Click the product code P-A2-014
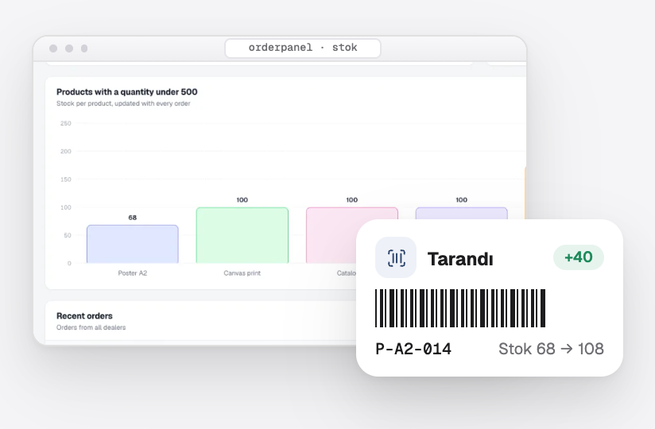655x429 pixels. point(413,349)
